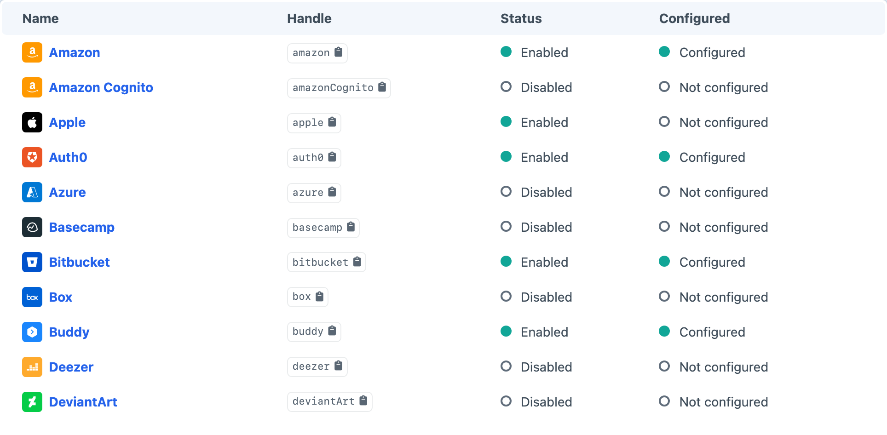Click the Name column header
The image size is (887, 435).
tap(40, 18)
